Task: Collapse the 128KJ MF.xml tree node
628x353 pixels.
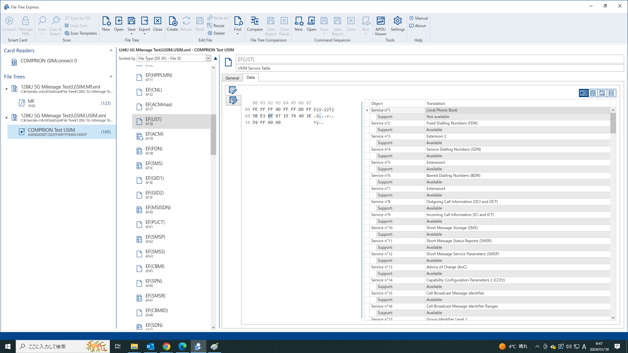Action: [6, 89]
